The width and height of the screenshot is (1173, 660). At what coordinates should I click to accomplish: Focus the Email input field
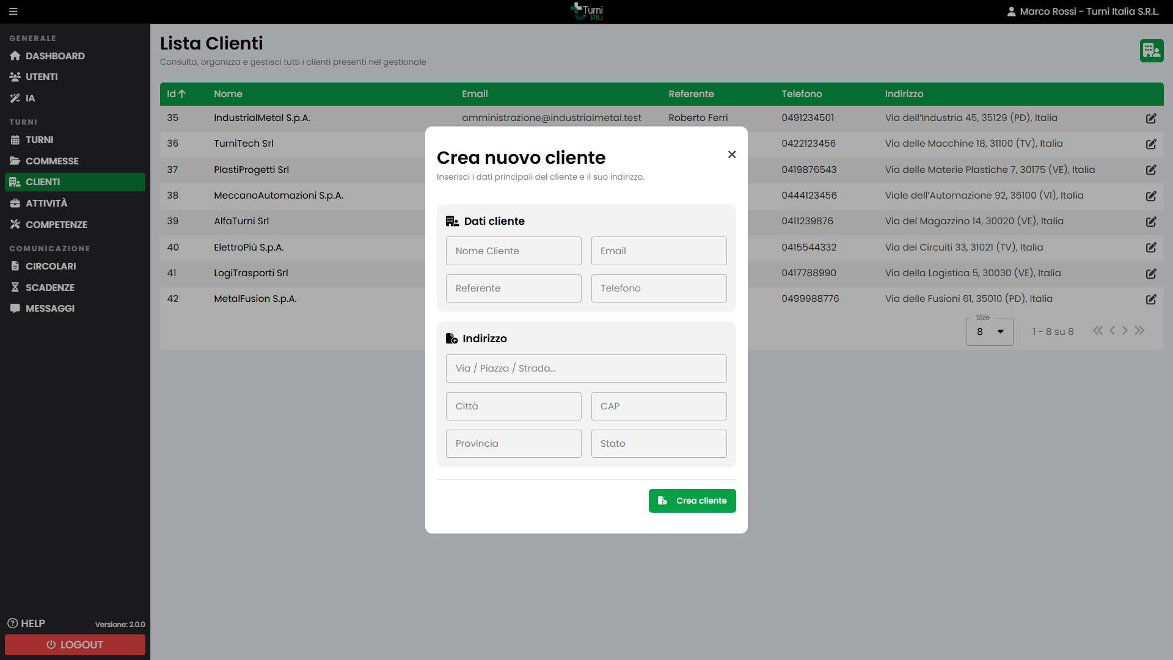tap(659, 251)
